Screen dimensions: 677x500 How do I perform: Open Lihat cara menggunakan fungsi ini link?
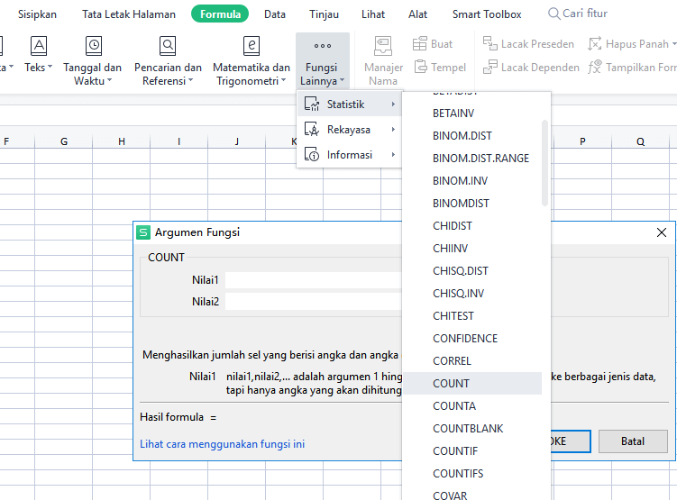coord(222,444)
